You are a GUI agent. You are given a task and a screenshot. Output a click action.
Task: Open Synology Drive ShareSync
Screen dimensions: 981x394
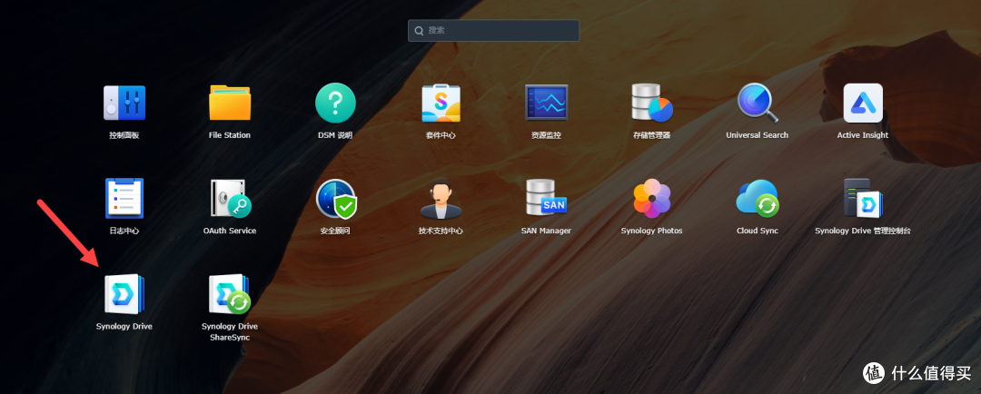click(x=230, y=294)
